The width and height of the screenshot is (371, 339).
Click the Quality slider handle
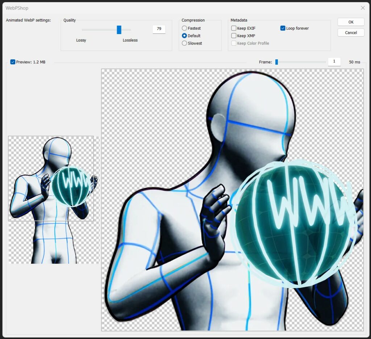point(119,30)
